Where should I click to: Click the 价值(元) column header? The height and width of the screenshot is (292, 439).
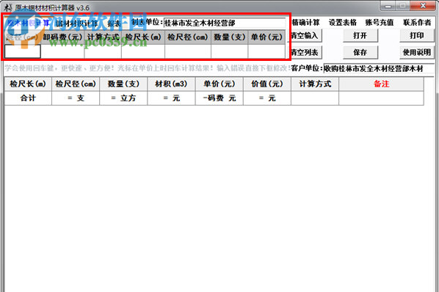(x=267, y=84)
